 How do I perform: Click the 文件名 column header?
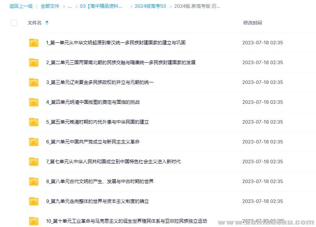35,23
